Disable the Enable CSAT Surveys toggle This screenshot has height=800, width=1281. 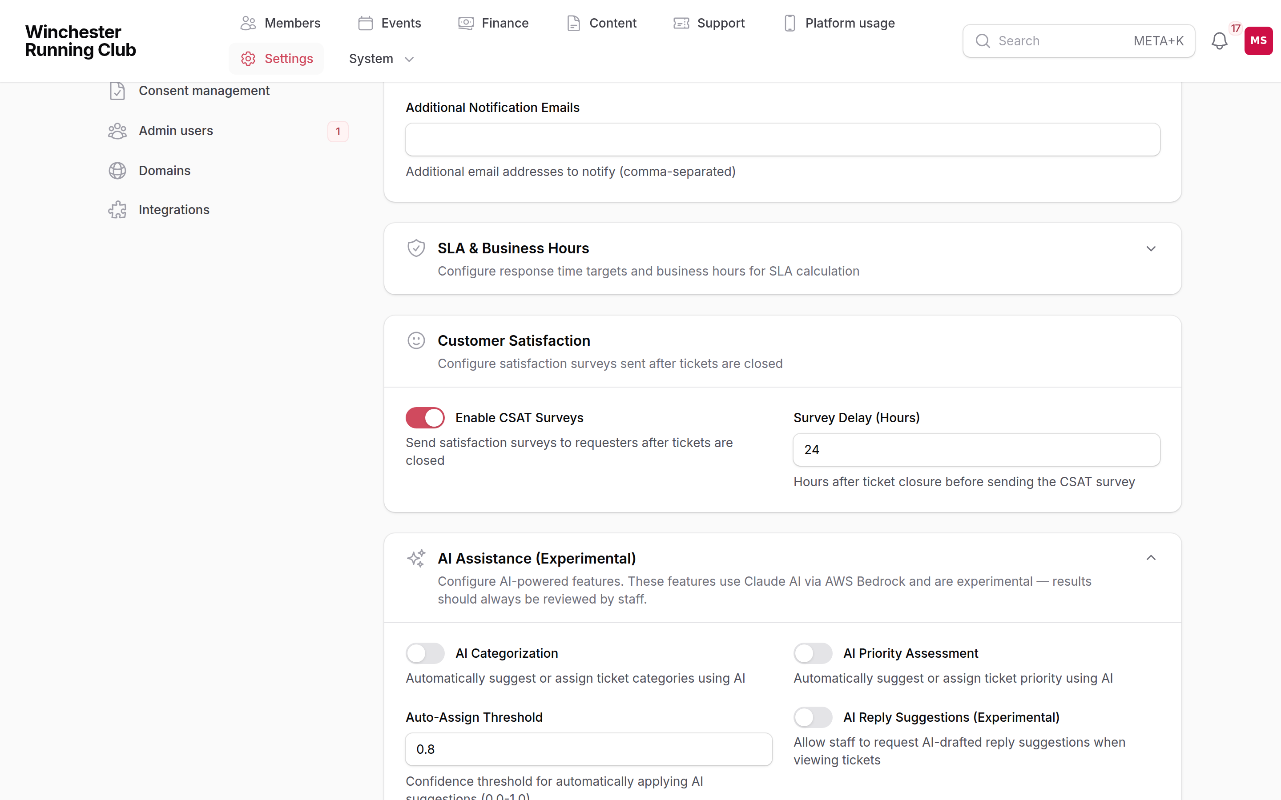coord(425,417)
